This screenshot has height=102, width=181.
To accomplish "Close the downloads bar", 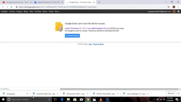I will pyautogui.click(x=178, y=93).
